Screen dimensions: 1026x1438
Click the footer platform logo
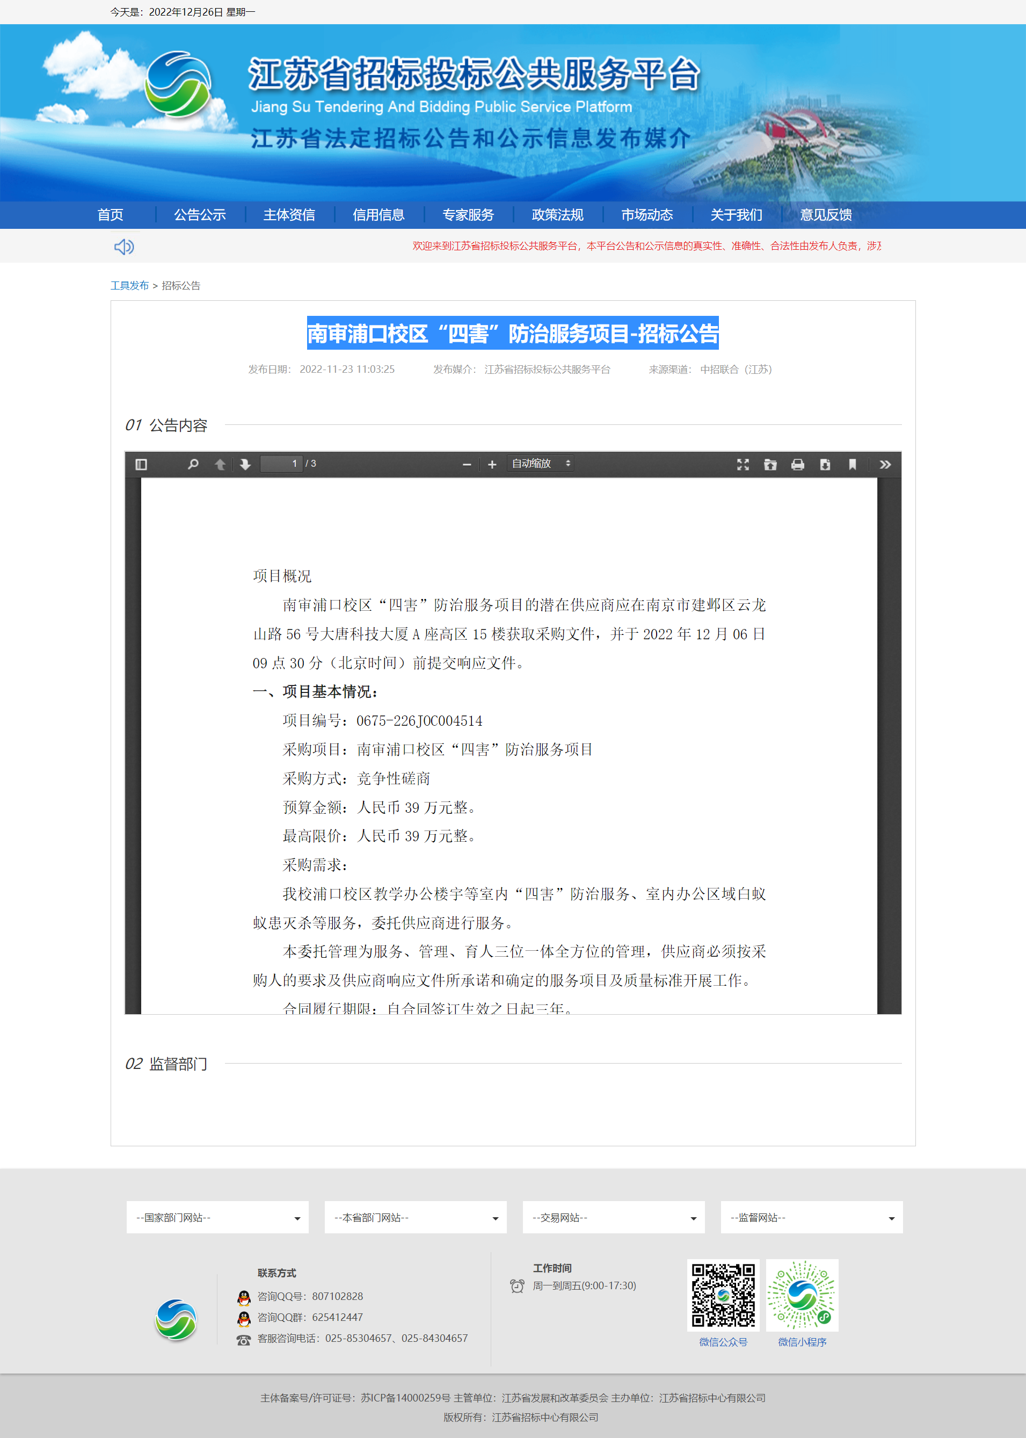[176, 1320]
